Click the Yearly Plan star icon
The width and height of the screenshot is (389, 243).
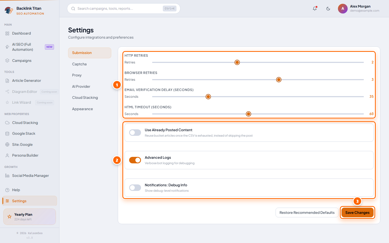pyautogui.click(x=9, y=217)
